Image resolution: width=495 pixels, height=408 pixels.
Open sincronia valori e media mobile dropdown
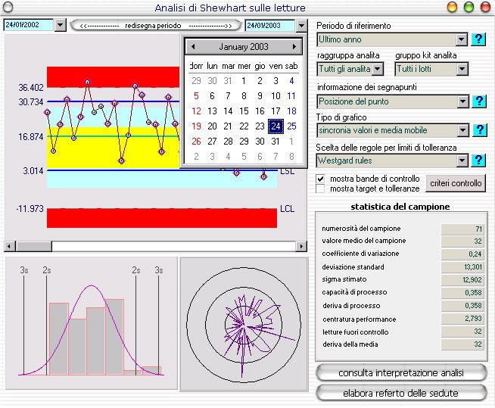[x=462, y=130]
